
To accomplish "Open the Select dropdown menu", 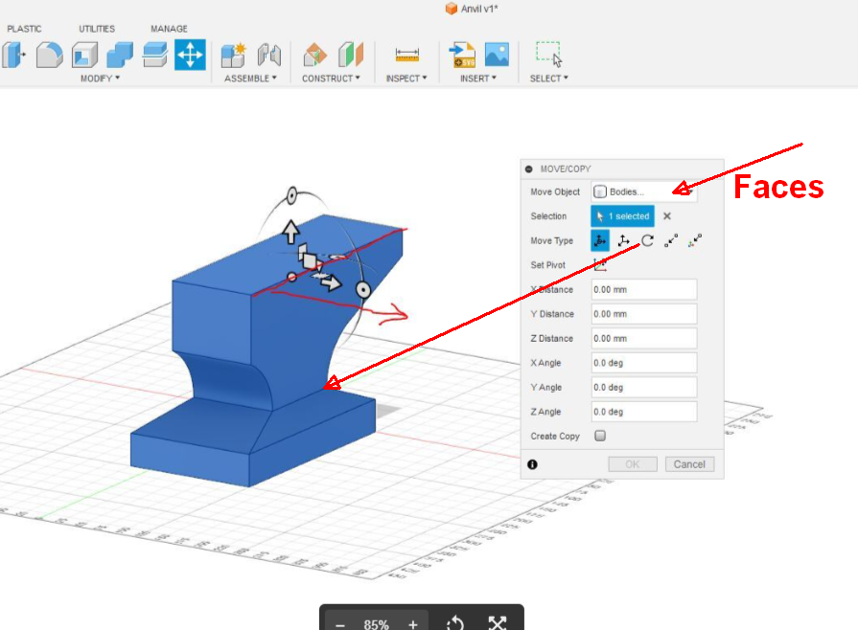I will (x=547, y=79).
